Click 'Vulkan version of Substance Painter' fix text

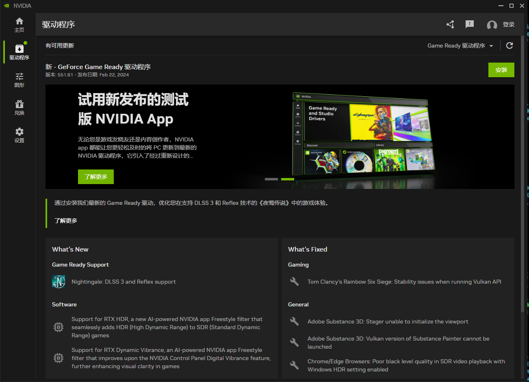[x=399, y=343]
